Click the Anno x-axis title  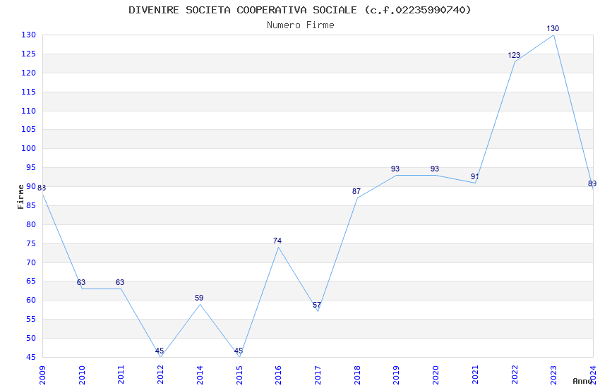[x=582, y=381]
